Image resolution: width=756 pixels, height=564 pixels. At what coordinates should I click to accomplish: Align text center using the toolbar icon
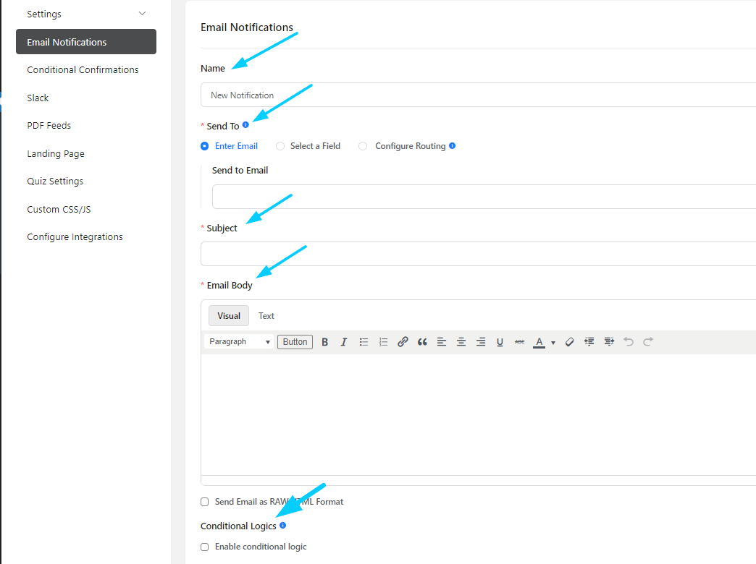pos(461,341)
